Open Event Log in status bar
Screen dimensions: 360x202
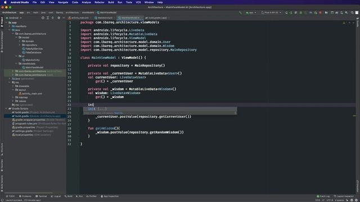pyautogui.click(x=323, y=196)
